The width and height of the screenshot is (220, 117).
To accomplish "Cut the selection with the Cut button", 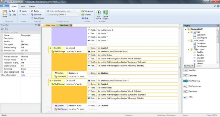I will click(x=12, y=11).
